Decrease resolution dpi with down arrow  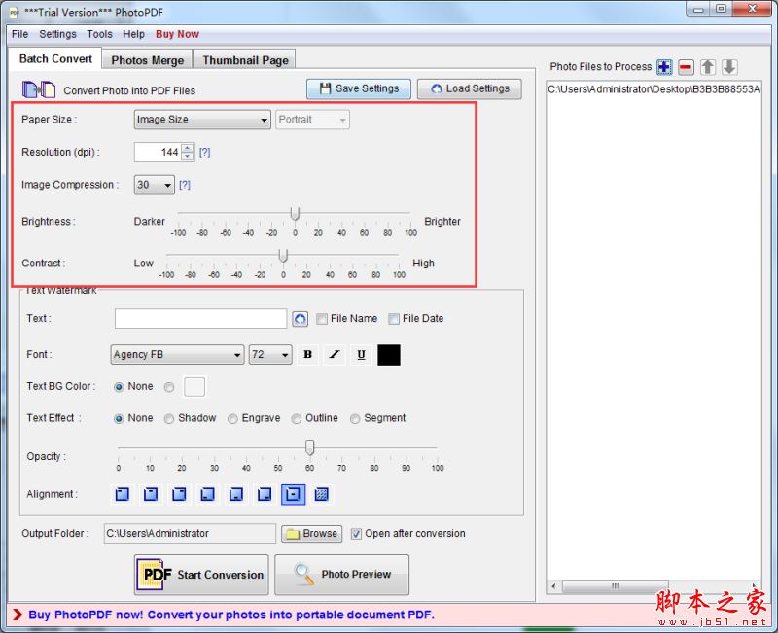coord(188,157)
